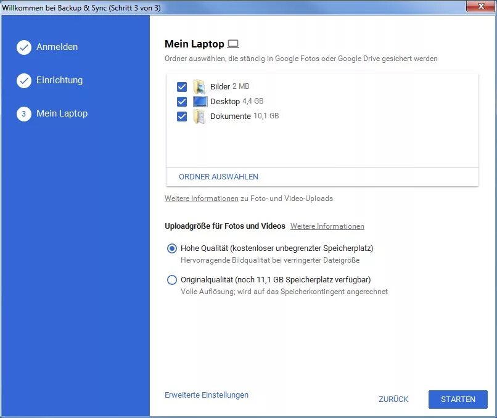Image resolution: width=497 pixels, height=418 pixels.
Task: Click the step 3 circle icon
Action: [x=24, y=114]
